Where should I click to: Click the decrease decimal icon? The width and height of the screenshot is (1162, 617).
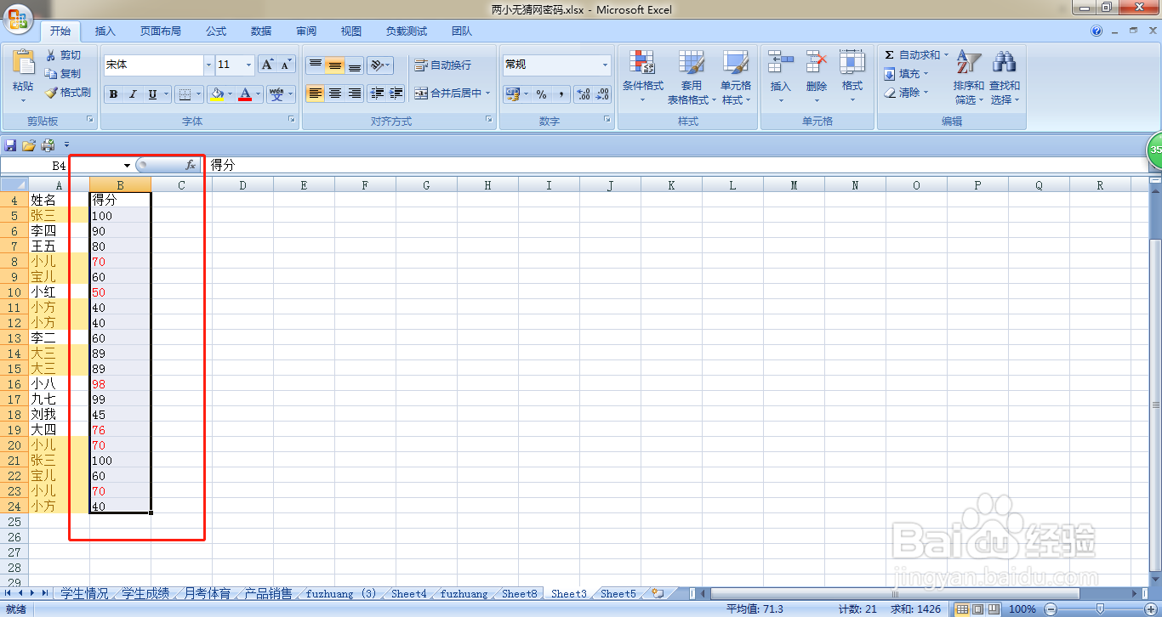(601, 94)
